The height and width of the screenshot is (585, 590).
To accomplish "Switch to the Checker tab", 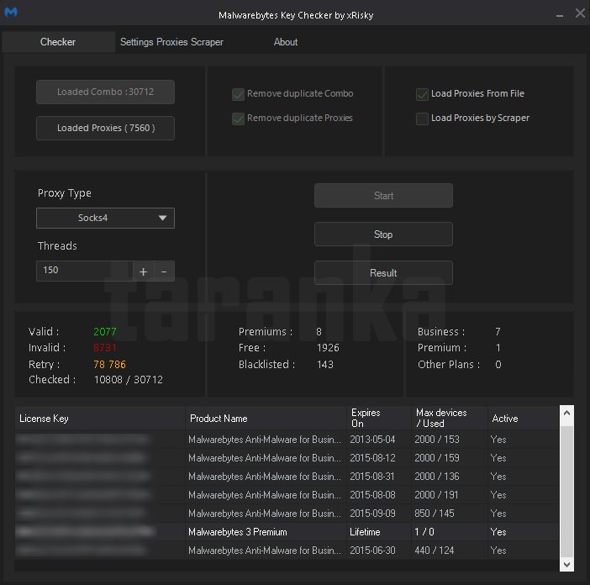I will pos(58,42).
